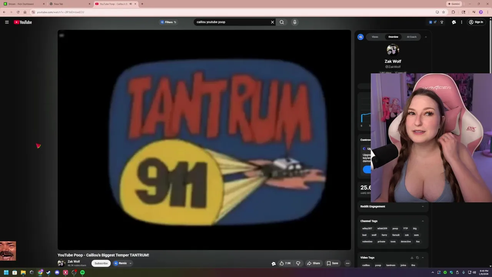Go back in browser history
The width and height of the screenshot is (492, 277).
pos(4,12)
